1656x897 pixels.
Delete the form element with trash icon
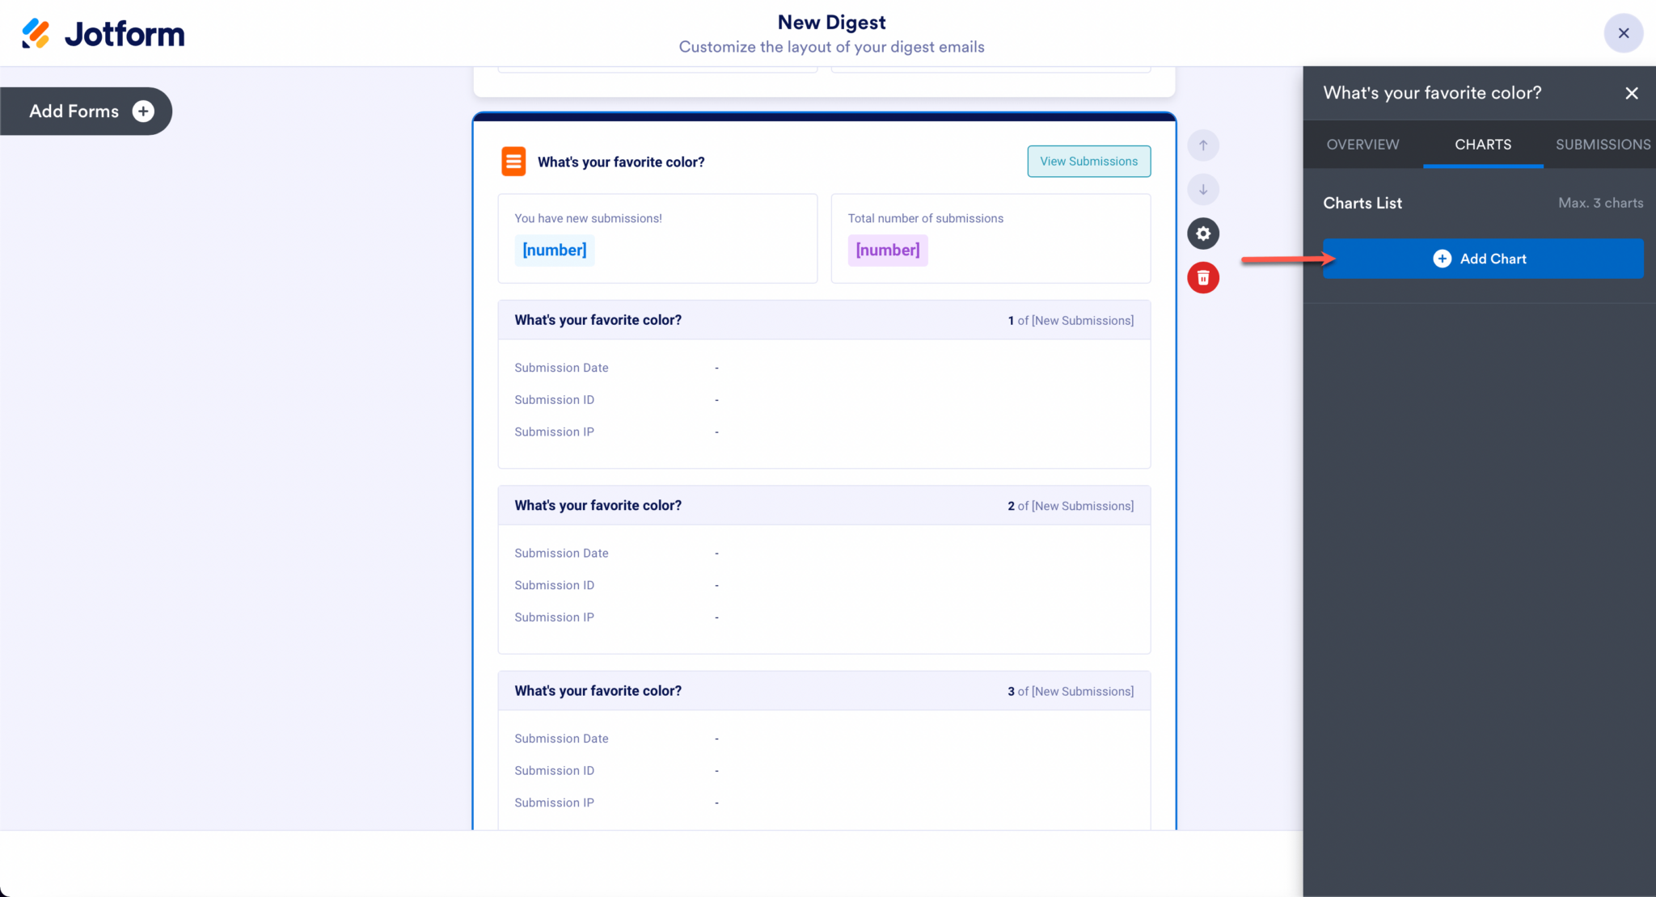(x=1202, y=277)
